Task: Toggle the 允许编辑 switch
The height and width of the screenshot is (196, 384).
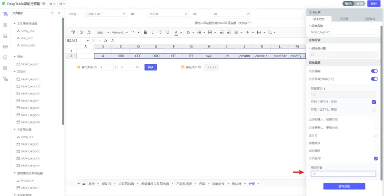Action: coord(374,71)
